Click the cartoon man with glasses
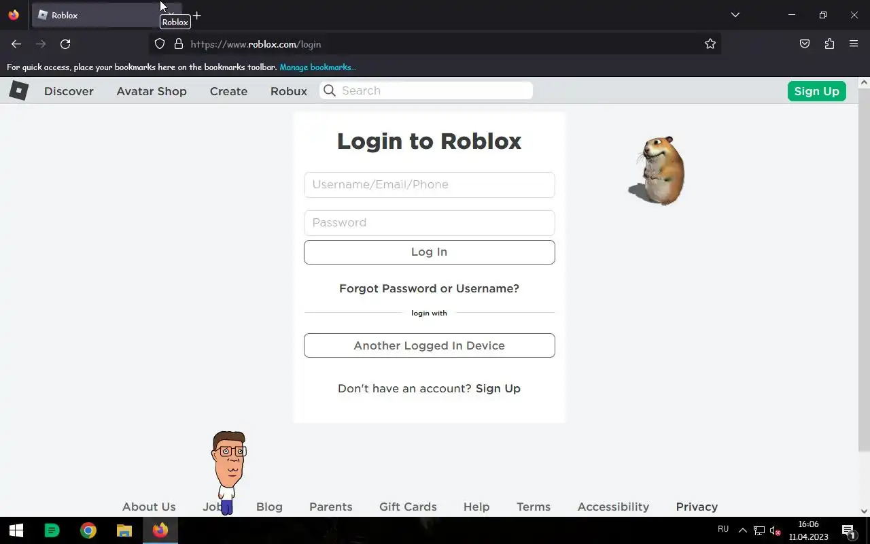The image size is (870, 544). [229, 473]
